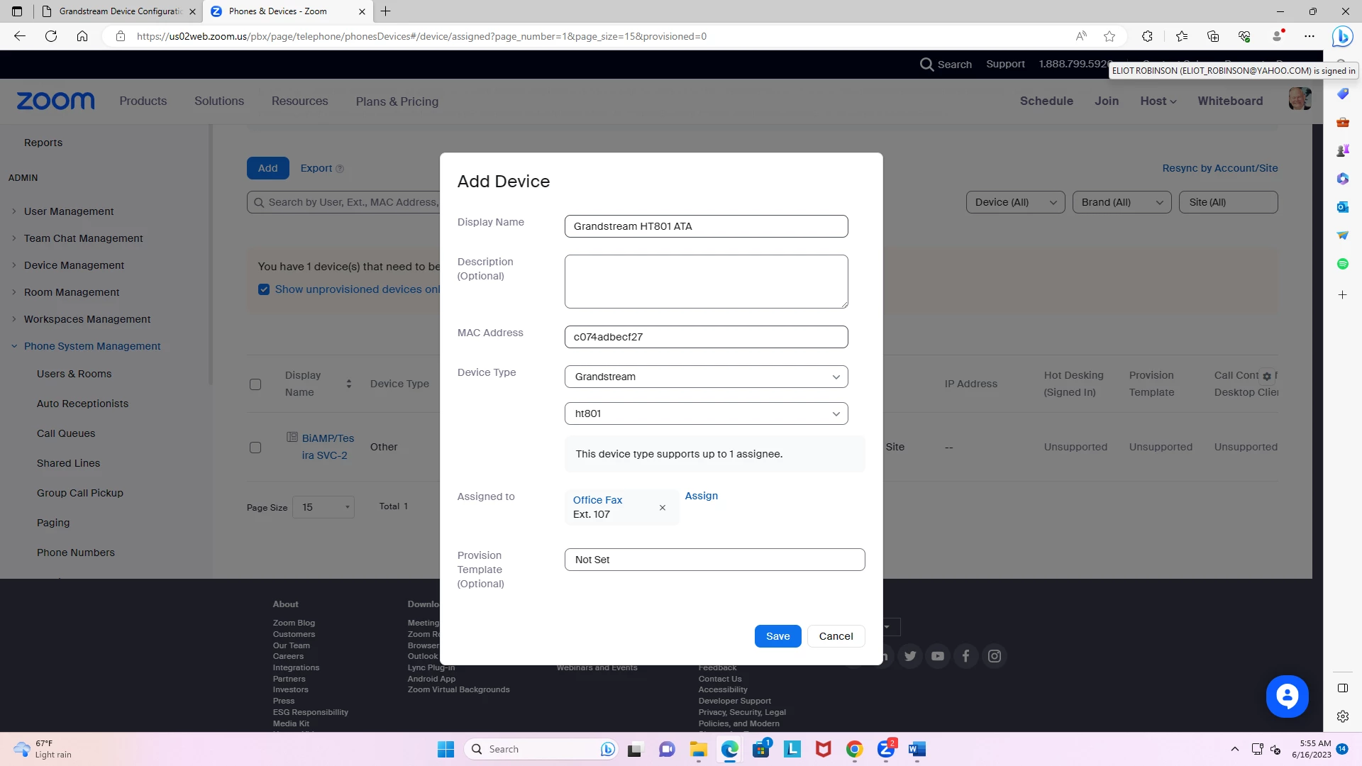Click the Assign link
Image resolution: width=1362 pixels, height=766 pixels.
(x=701, y=496)
